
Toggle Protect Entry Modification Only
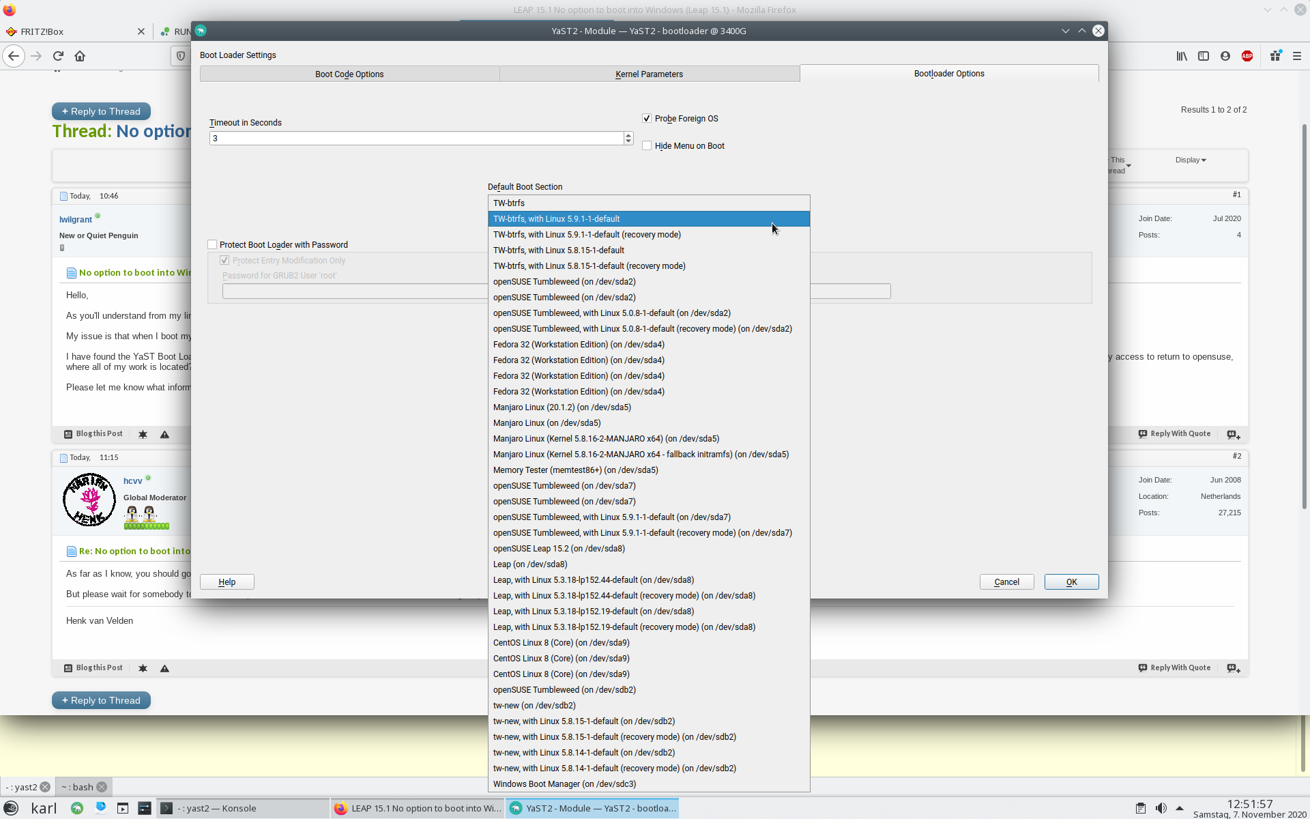[224, 261]
